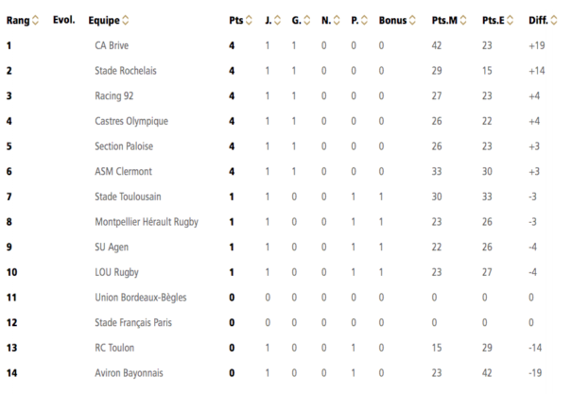Sort by Diff. arrow icon
Image resolution: width=572 pixels, height=394 pixels.
pos(554,21)
